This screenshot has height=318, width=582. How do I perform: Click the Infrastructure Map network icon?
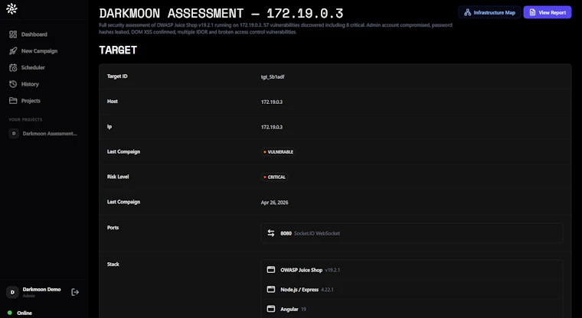click(468, 12)
